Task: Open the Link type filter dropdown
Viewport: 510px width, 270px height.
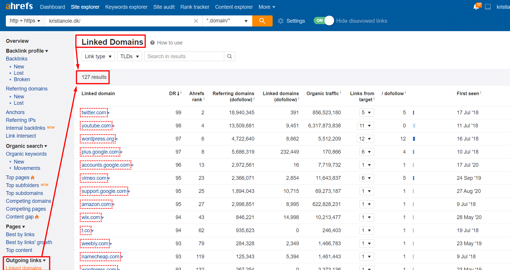Action: tap(98, 56)
